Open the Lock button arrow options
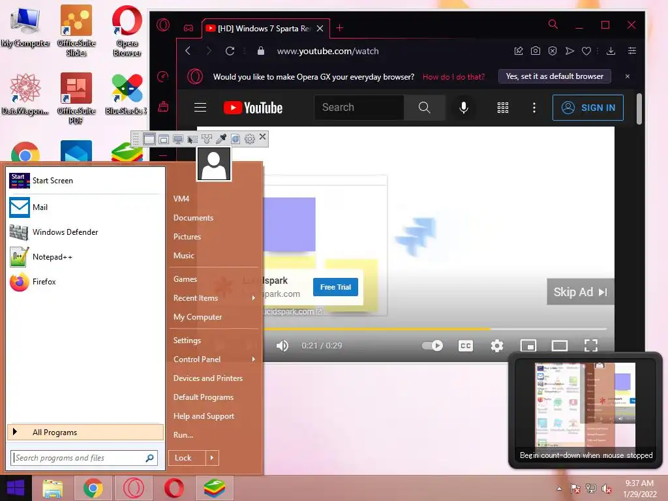668x501 pixels. [212, 458]
